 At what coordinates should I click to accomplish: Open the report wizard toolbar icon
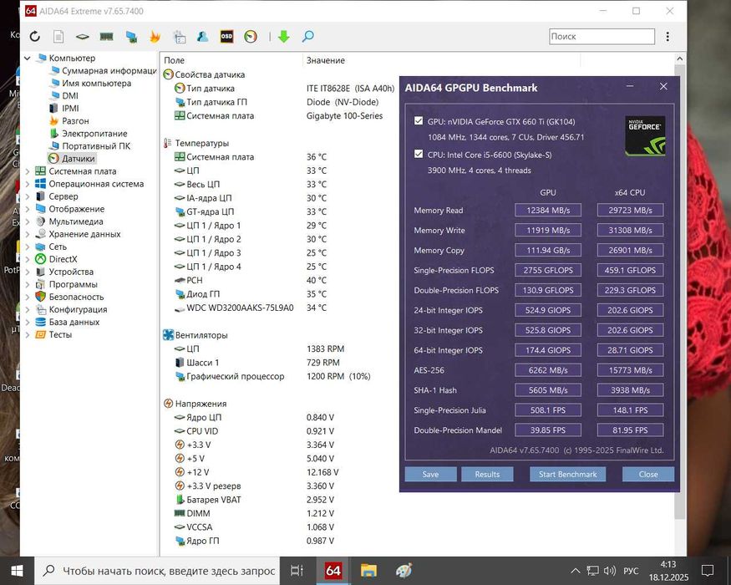click(179, 37)
